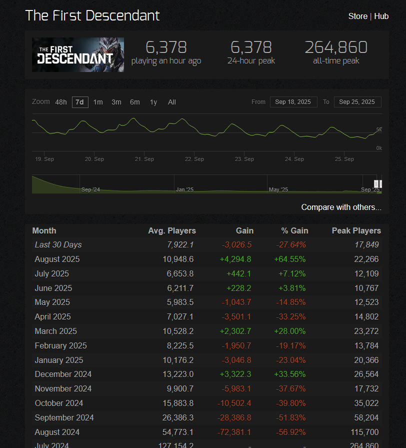This screenshot has height=448, width=406.
Task: Select the March 2025 row label
Action: [55, 331]
